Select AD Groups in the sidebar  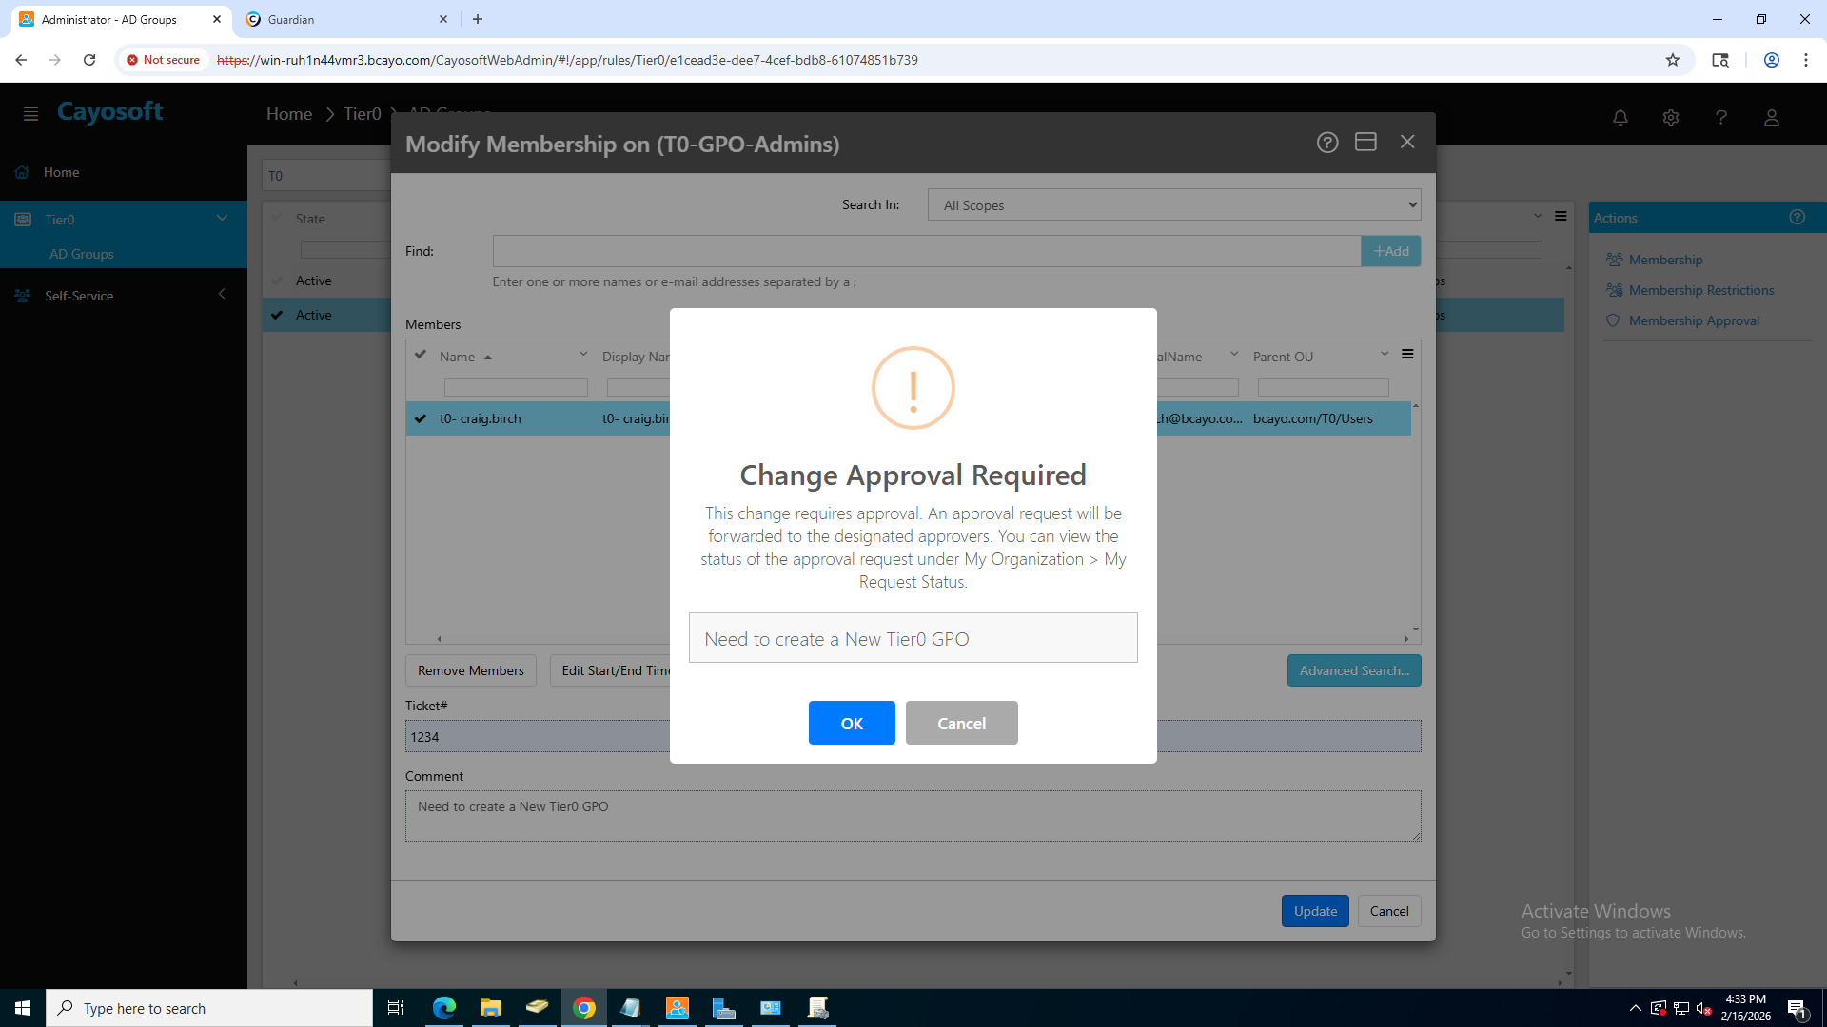point(82,254)
